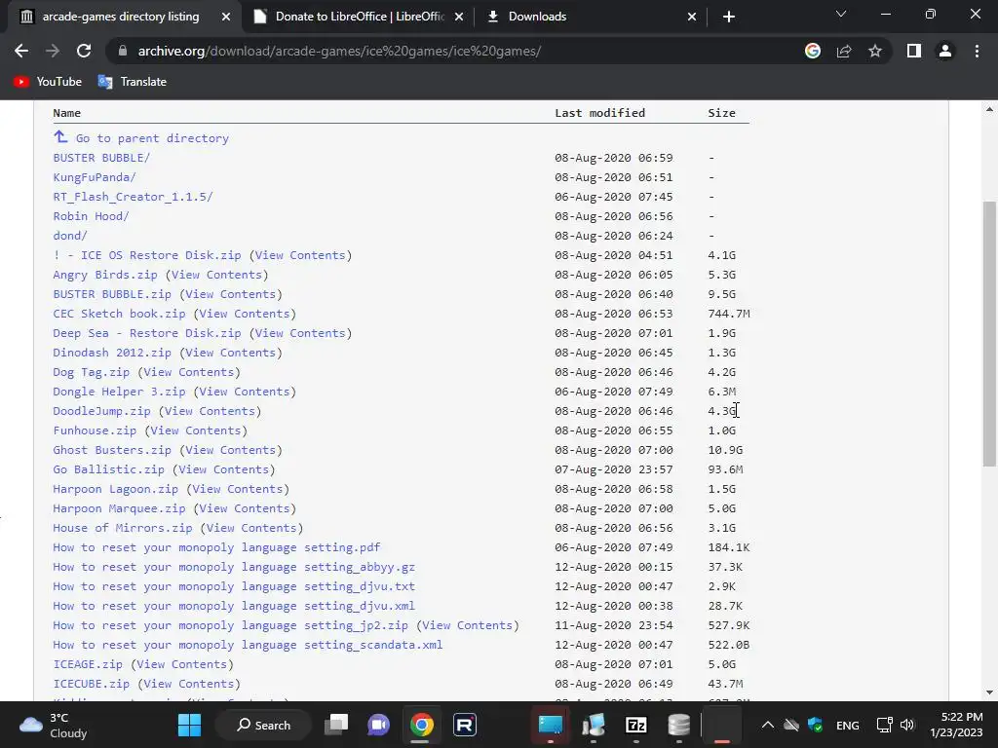Open monopoly language setting_djvu.xml
998x748 pixels.
[234, 606]
